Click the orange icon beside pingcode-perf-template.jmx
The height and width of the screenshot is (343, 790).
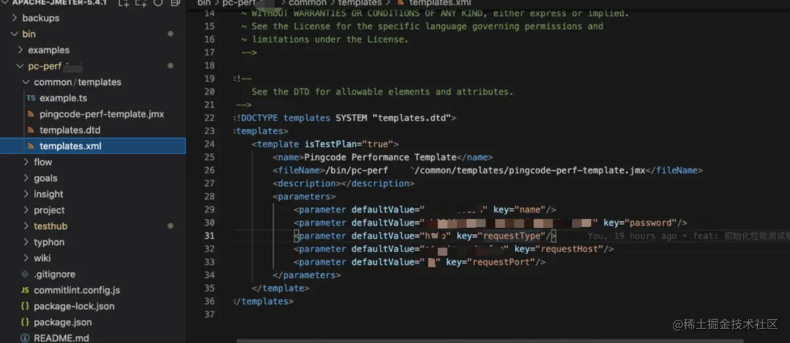point(30,114)
